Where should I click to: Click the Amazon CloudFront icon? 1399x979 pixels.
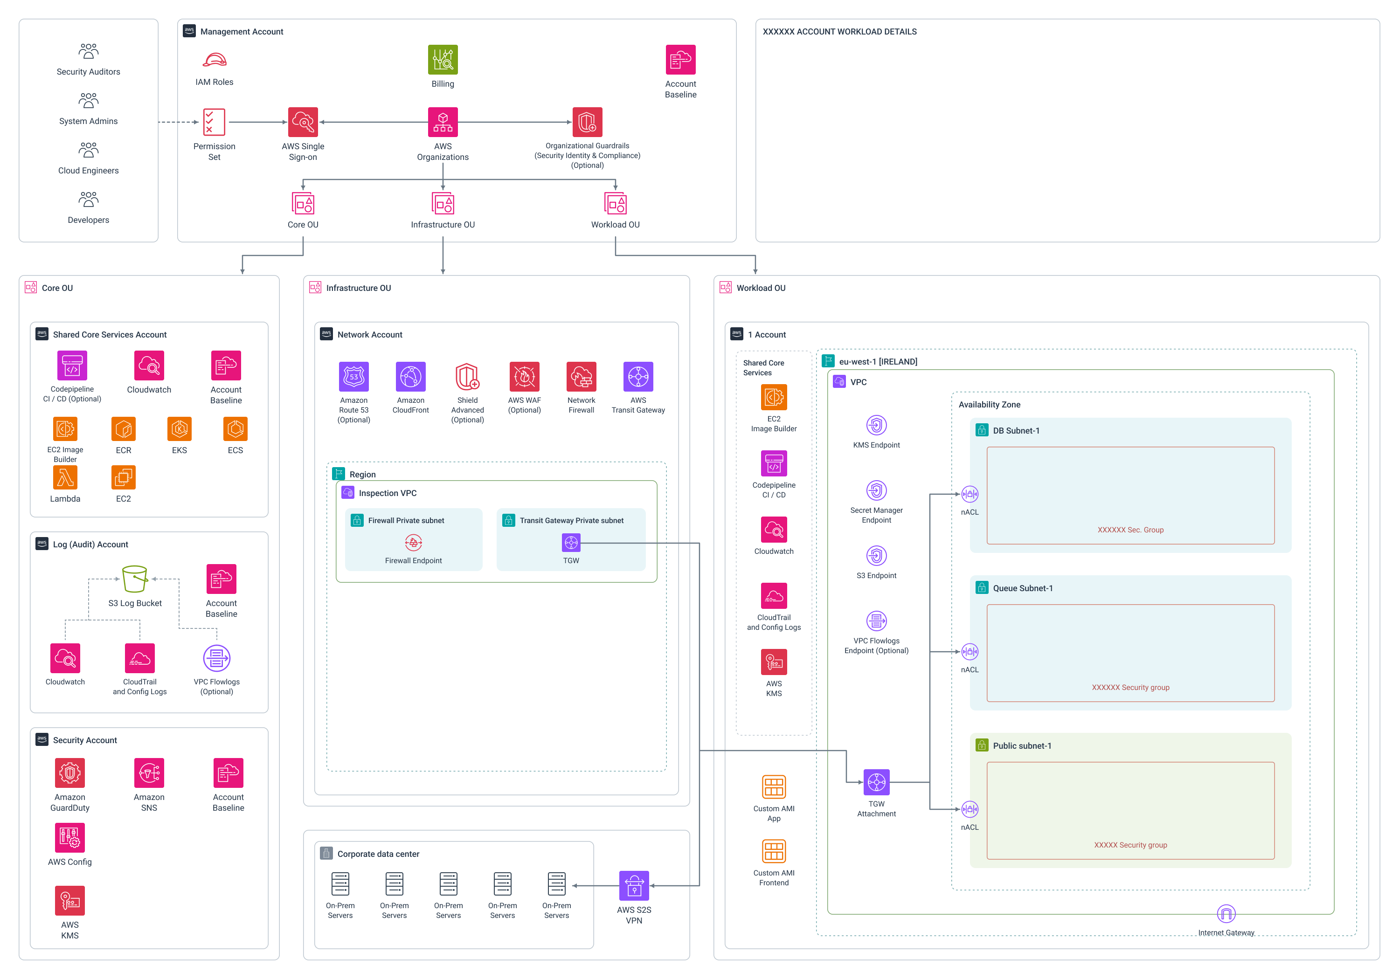(x=411, y=377)
